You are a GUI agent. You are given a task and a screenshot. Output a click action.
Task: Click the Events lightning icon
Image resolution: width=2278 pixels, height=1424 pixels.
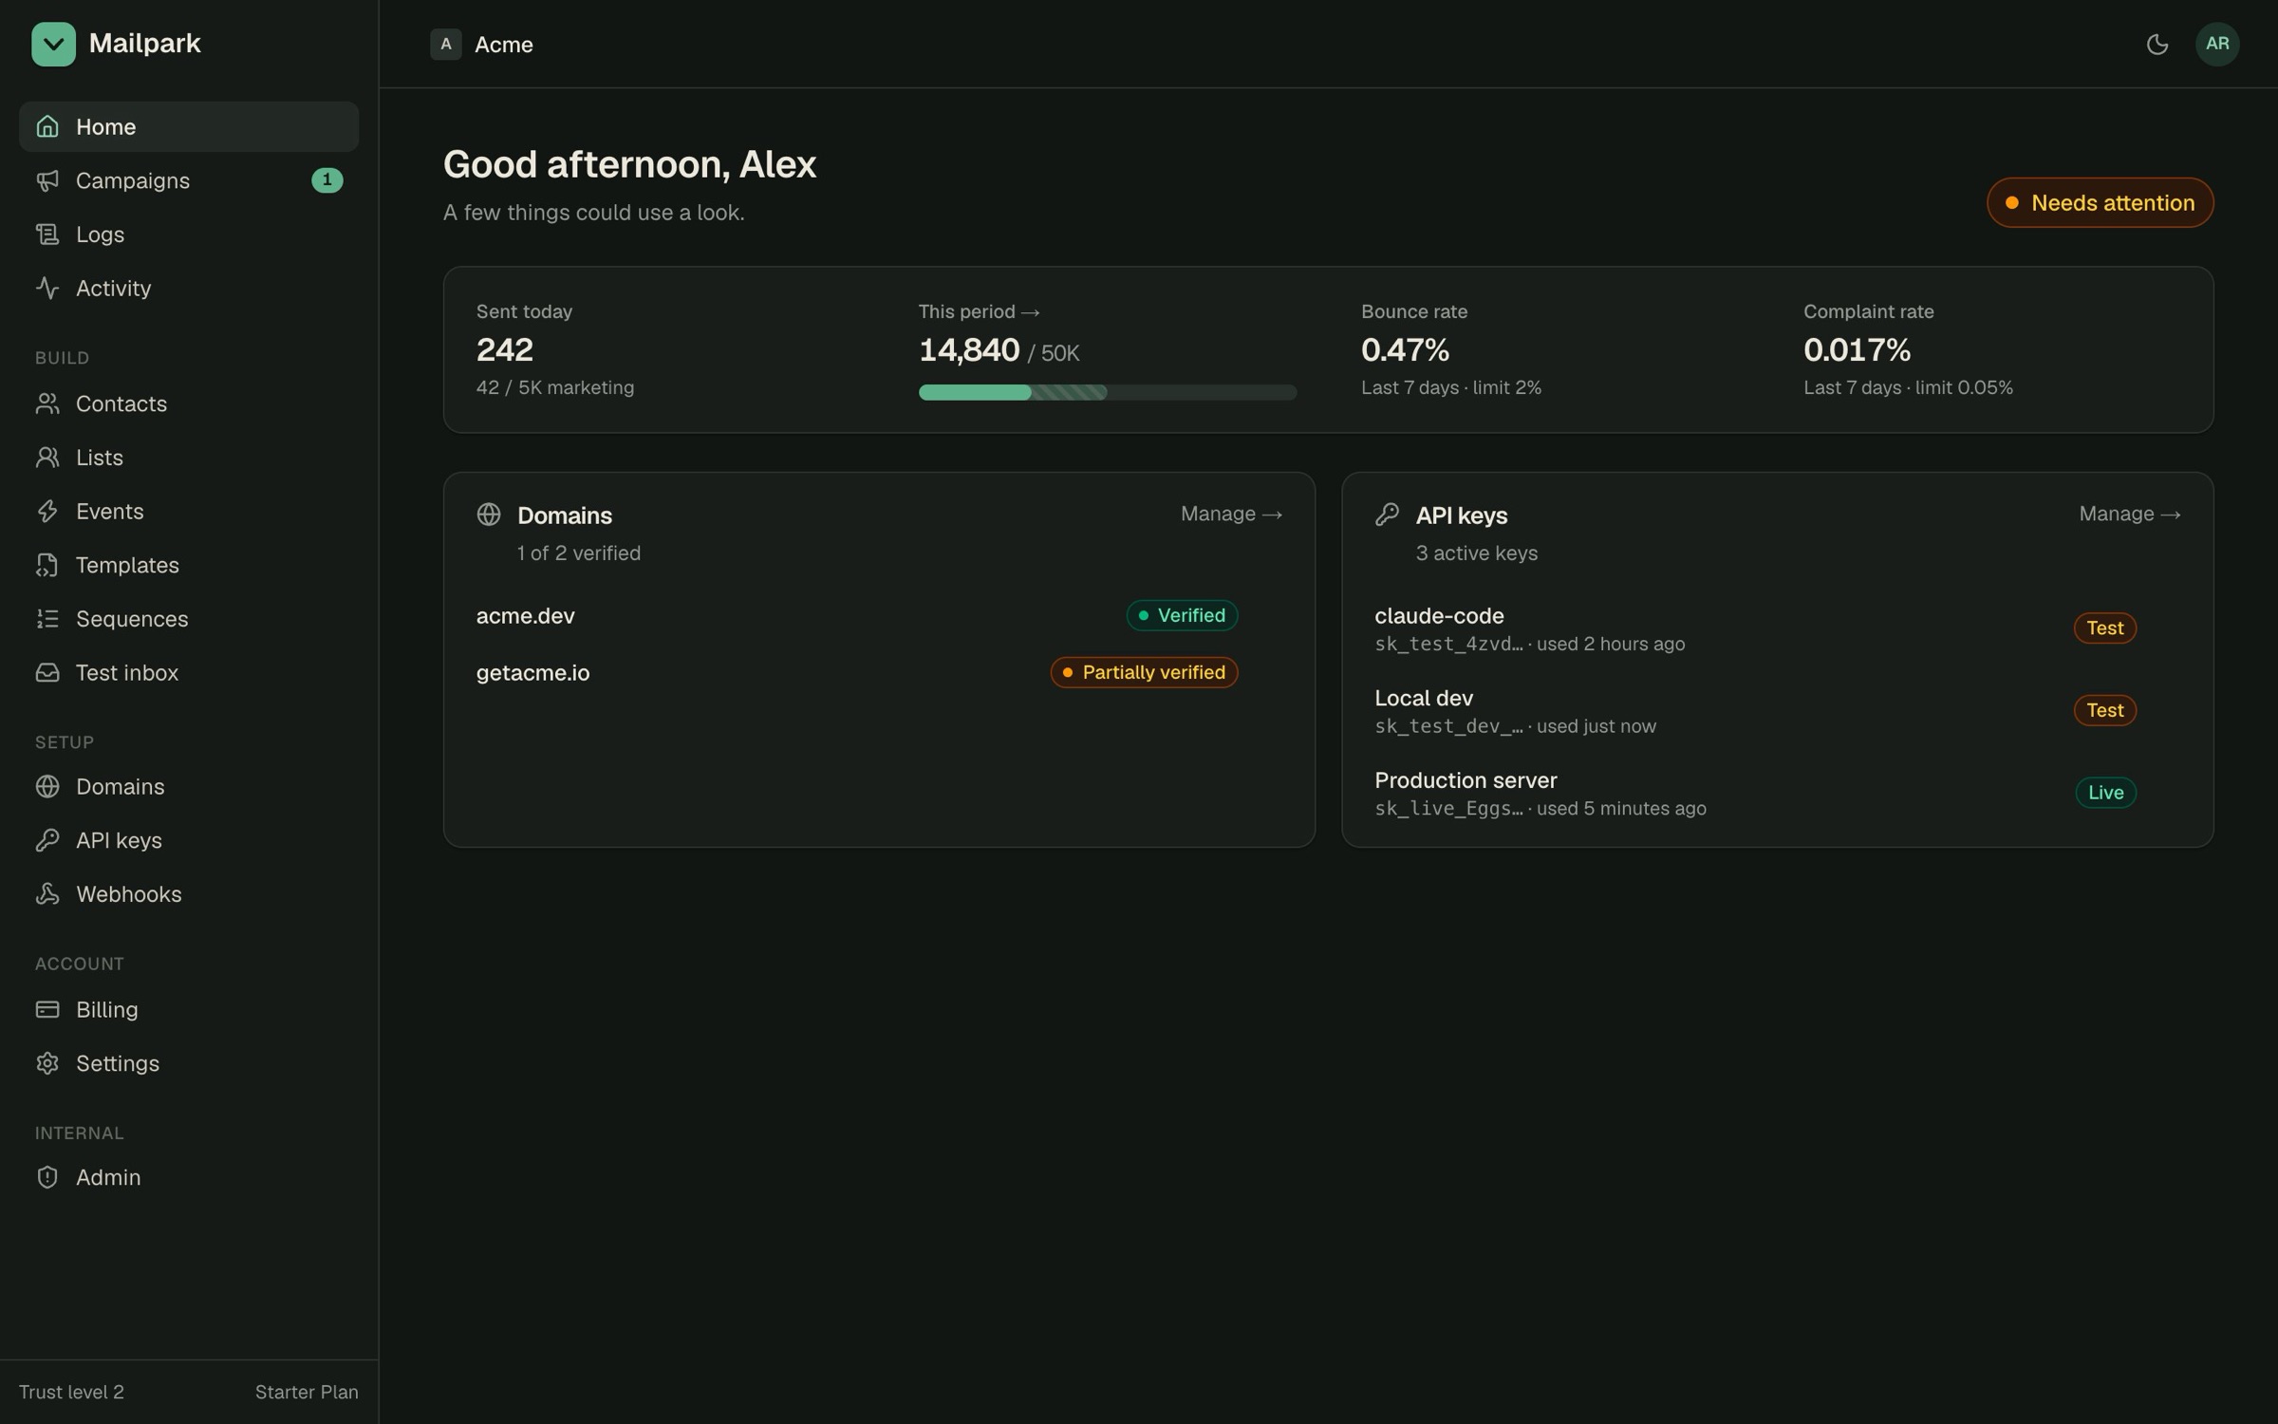click(47, 511)
